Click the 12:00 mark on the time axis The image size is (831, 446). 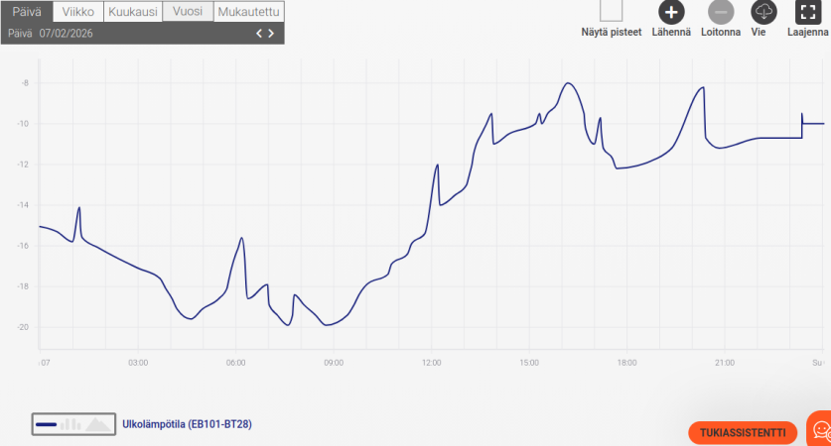click(431, 363)
